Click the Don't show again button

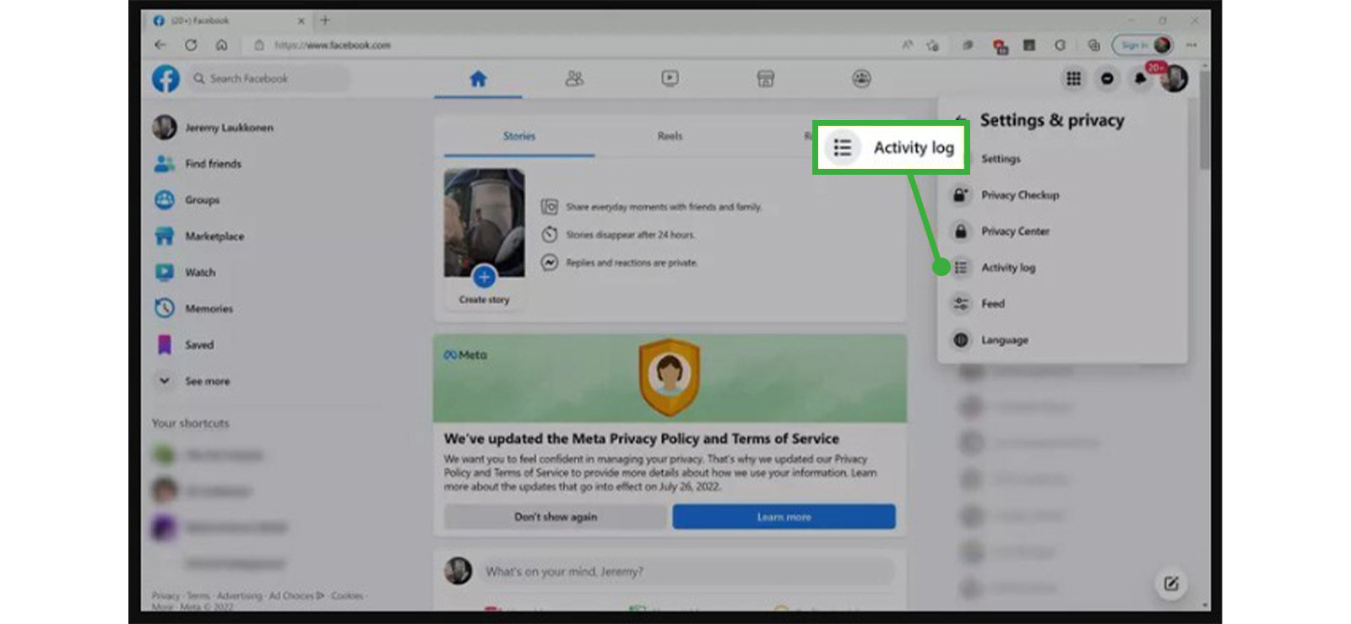click(555, 517)
